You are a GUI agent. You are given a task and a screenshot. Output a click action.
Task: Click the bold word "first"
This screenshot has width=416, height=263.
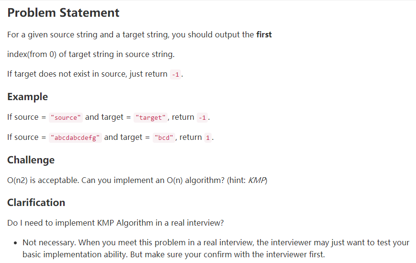[x=264, y=35]
